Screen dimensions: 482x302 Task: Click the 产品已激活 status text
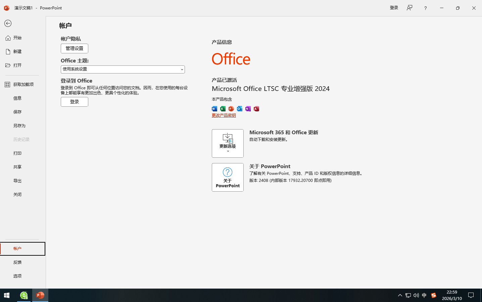[224, 80]
